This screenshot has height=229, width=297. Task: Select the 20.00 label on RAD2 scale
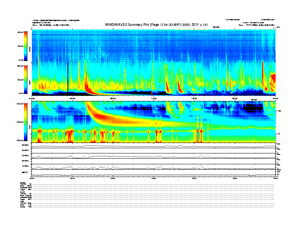pos(20,46)
